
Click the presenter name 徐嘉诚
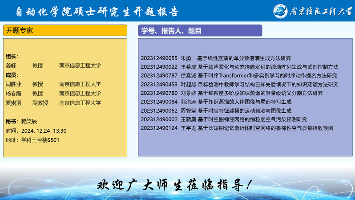coord(188,76)
